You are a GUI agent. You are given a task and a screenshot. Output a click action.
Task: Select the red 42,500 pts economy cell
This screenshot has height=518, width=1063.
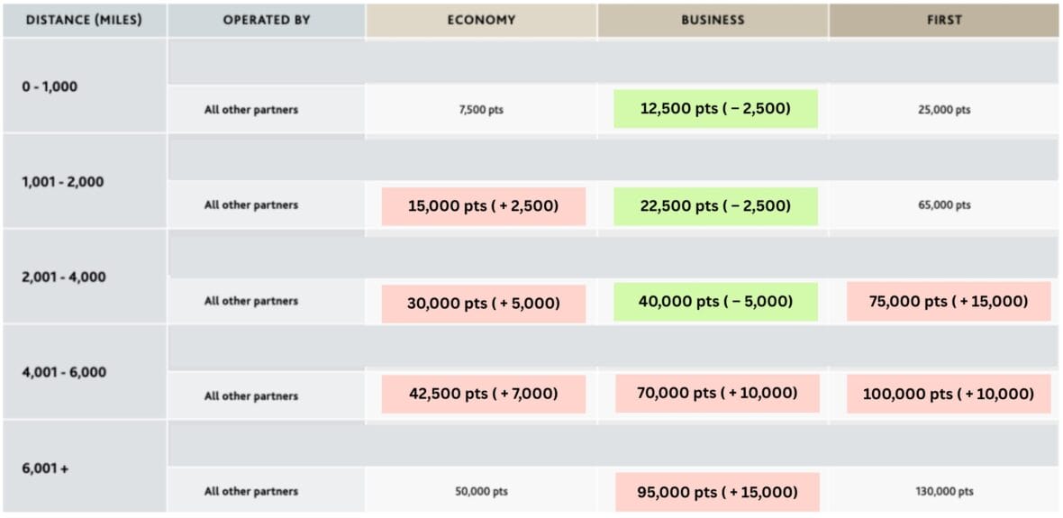(484, 394)
